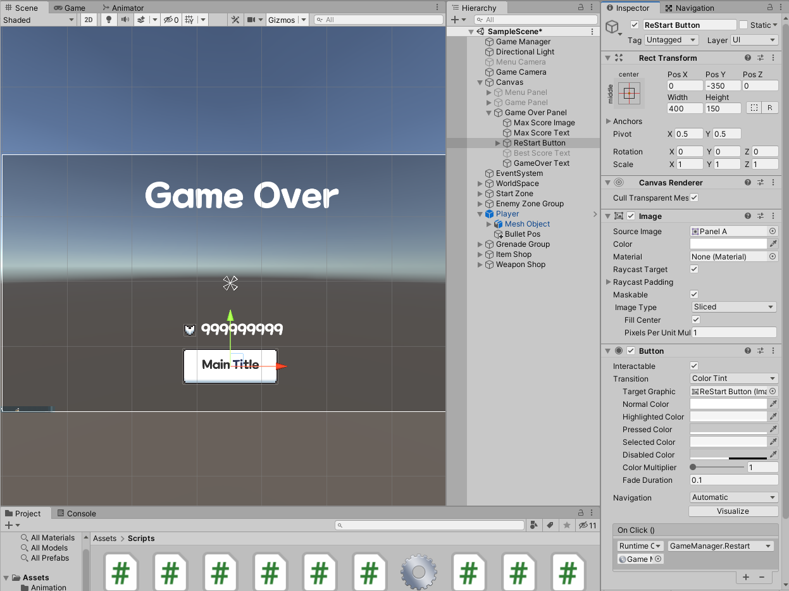Open the Tag Untagged dropdown

click(x=671, y=40)
